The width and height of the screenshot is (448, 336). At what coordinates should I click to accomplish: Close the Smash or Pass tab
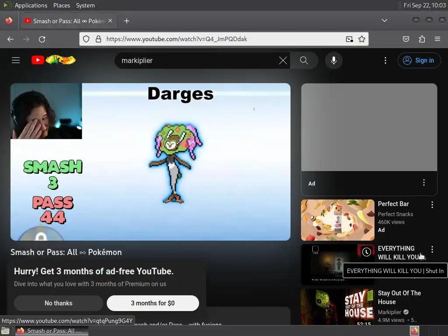click(110, 21)
